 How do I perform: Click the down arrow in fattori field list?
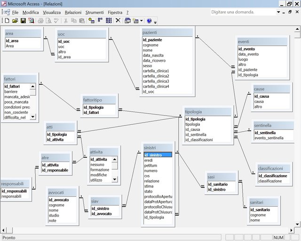click(x=33, y=116)
